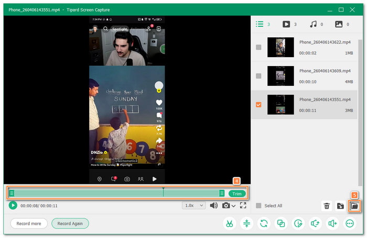Viewport: 367px width, 238px height.
Task: Click the Record Again button
Action: (70, 223)
